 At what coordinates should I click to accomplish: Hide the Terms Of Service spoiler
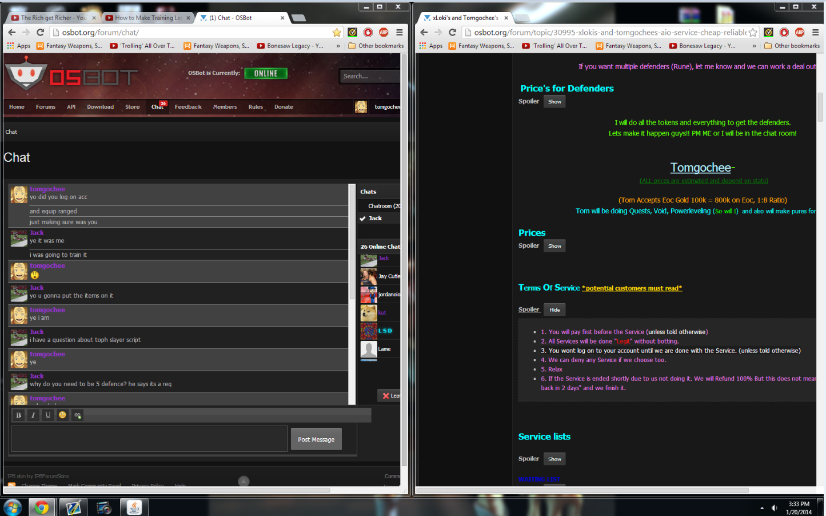[x=554, y=310]
